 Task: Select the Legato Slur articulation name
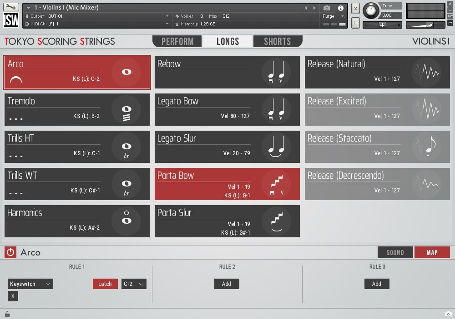177,138
